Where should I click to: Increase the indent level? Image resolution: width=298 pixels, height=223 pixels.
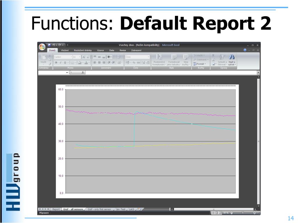tap(113, 63)
